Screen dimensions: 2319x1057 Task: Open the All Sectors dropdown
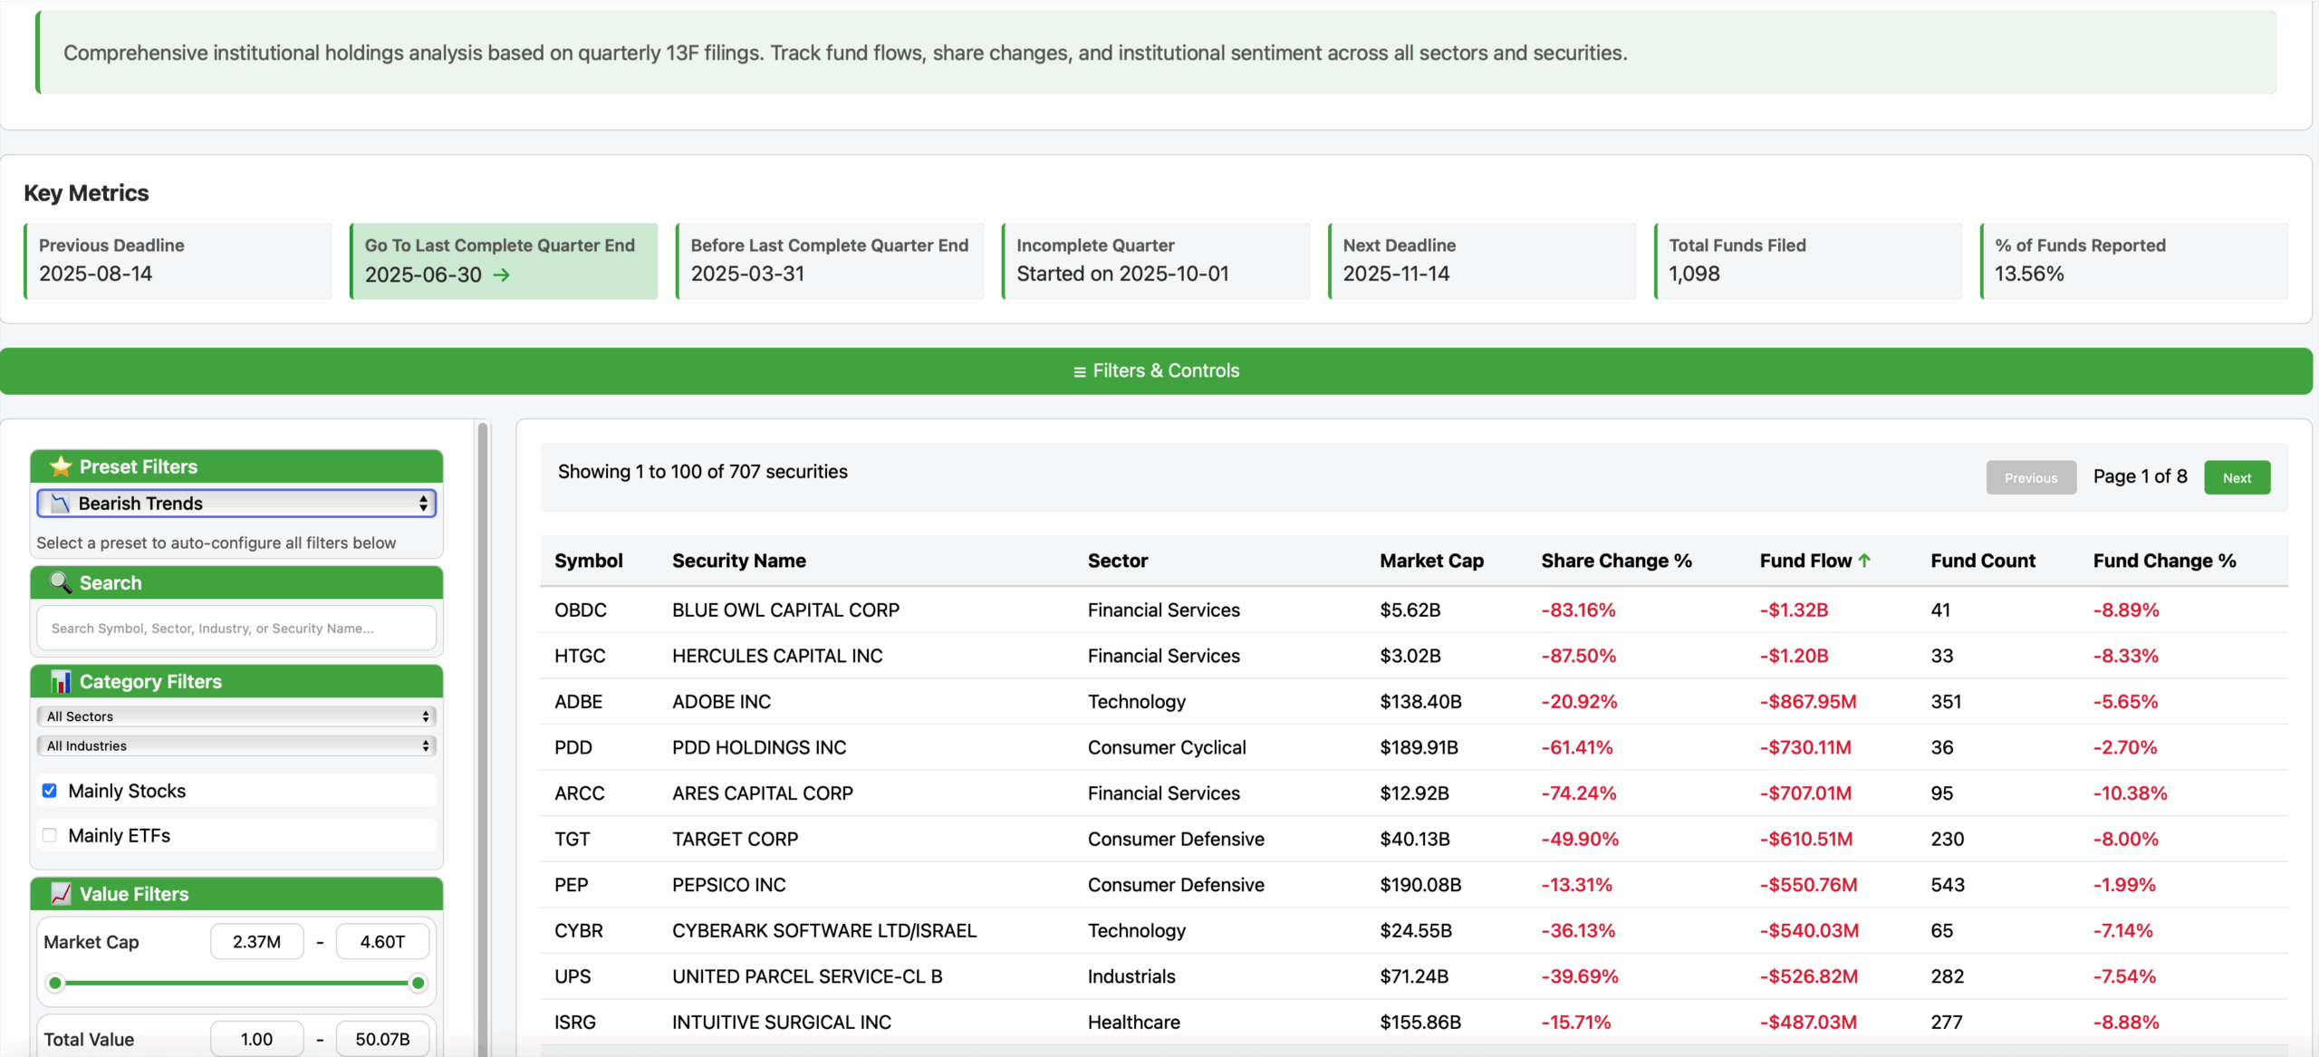pyautogui.click(x=236, y=716)
